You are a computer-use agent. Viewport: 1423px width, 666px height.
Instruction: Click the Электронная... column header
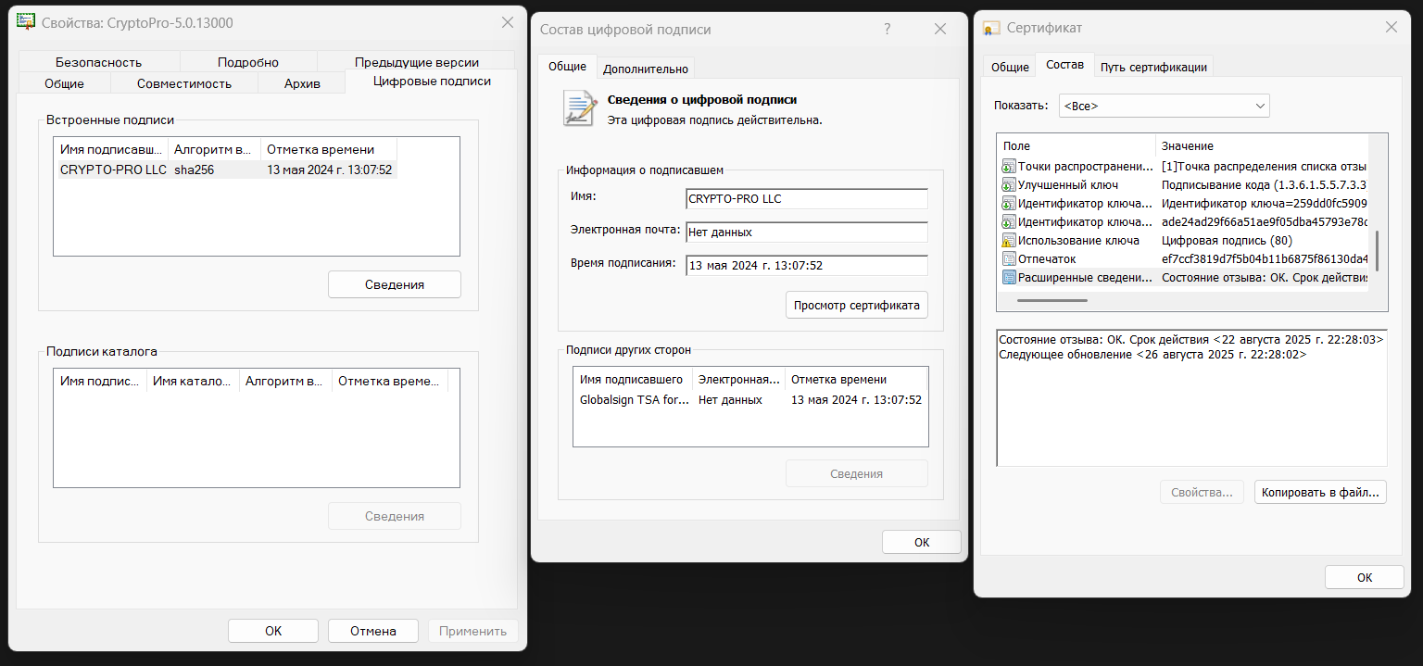point(739,379)
